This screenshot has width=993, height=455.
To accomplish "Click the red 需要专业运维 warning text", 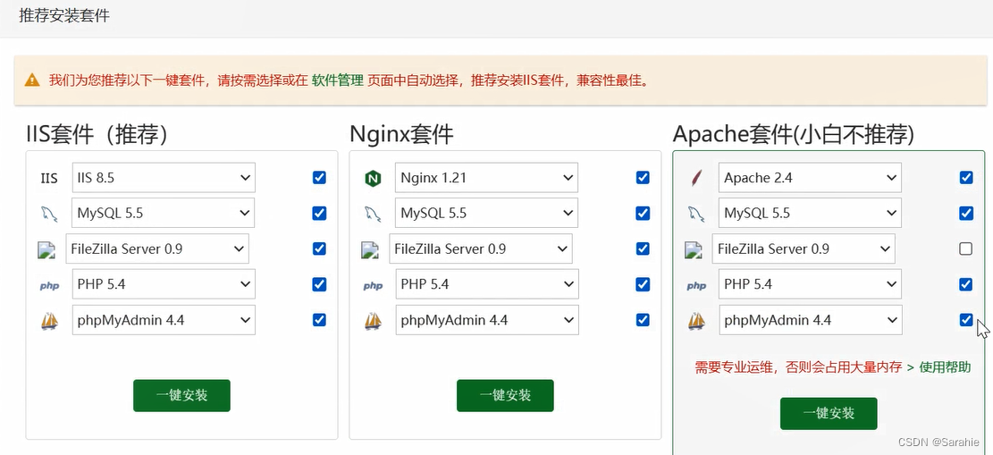I will [798, 367].
